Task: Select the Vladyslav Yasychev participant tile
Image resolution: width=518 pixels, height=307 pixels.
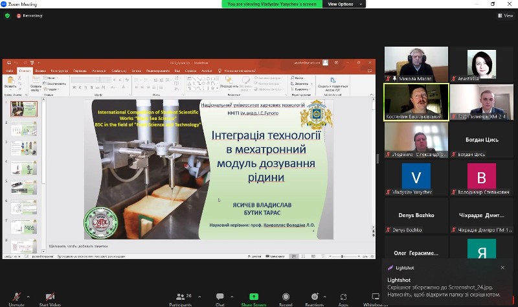Action: tap(416, 179)
